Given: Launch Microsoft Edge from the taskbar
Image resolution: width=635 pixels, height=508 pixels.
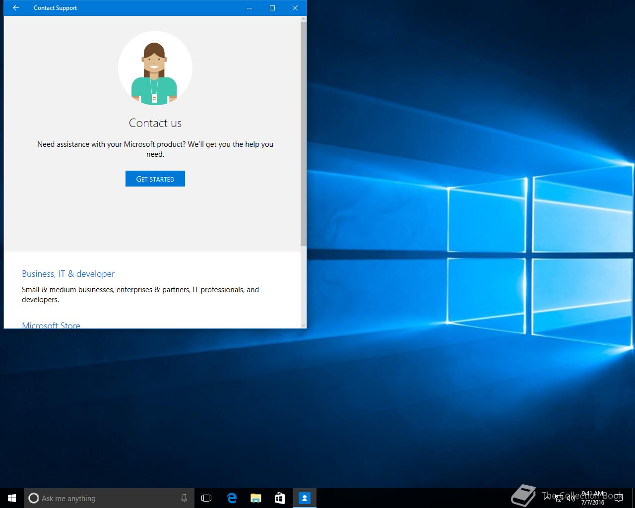Looking at the screenshot, I should coord(232,498).
